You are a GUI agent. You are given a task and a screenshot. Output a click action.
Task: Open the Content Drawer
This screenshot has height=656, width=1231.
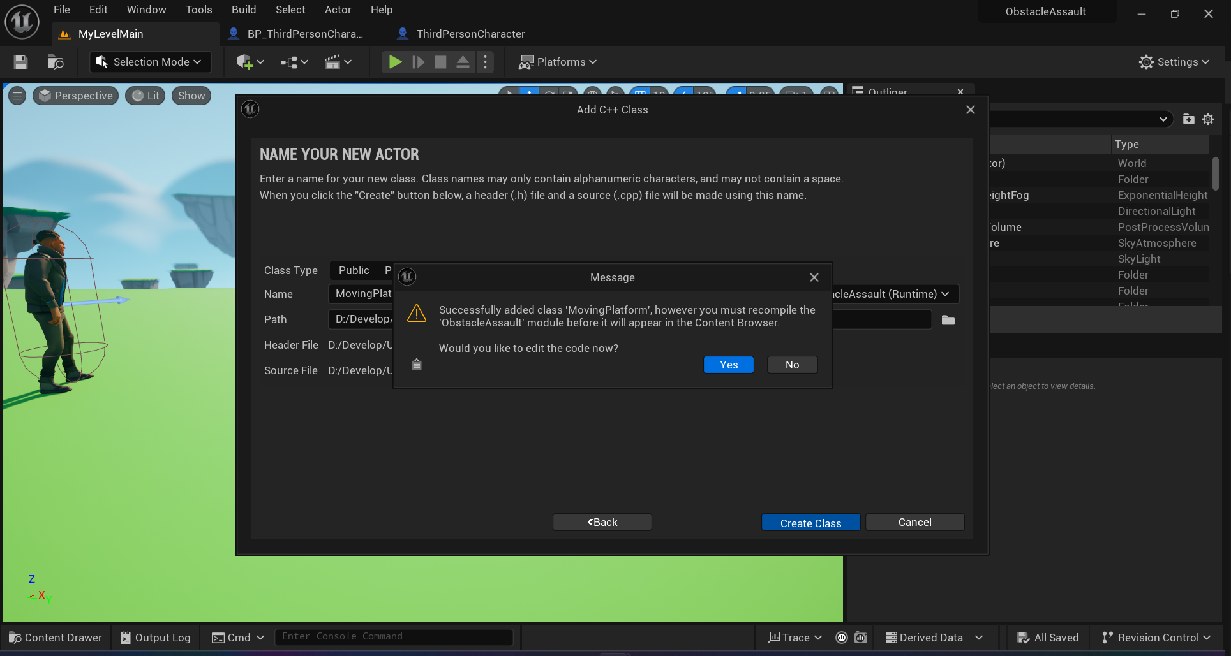56,638
